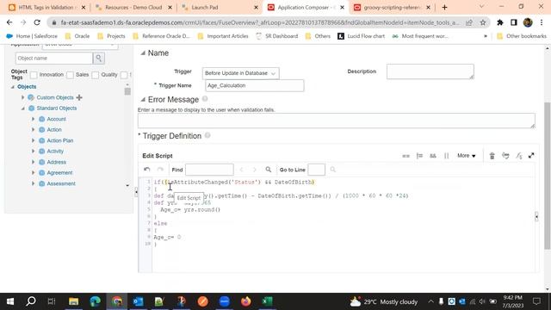The width and height of the screenshot is (551, 310).
Task: Maximize the Edit Script editor
Action: (x=531, y=156)
